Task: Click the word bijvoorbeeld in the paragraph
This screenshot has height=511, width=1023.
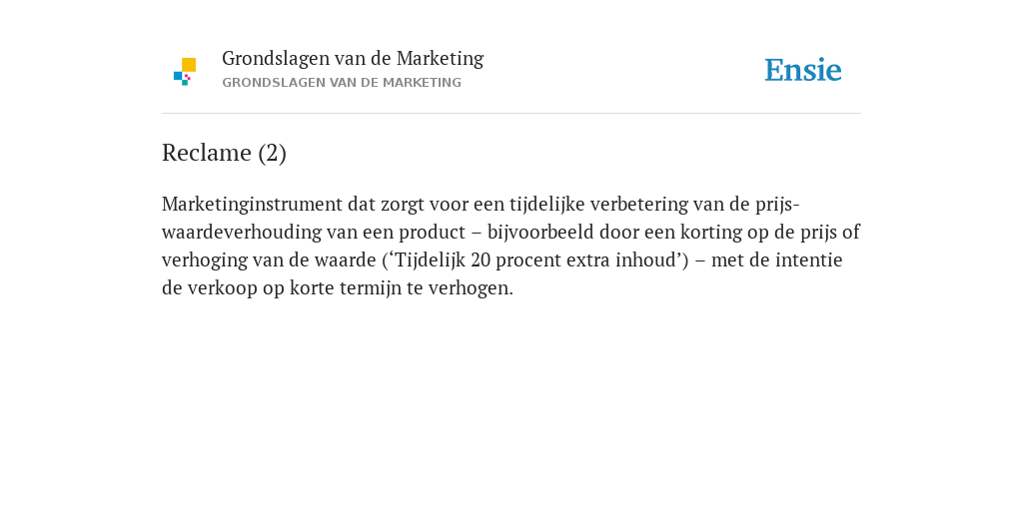Action: (x=540, y=232)
